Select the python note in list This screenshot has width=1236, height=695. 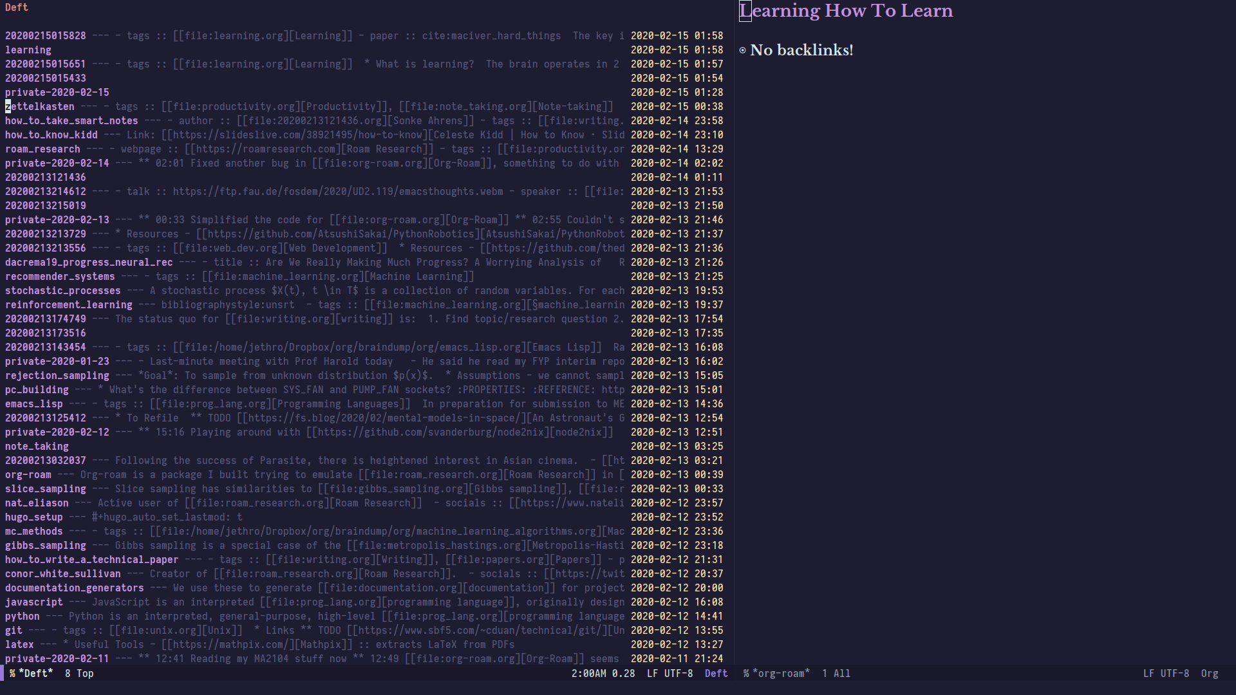coord(23,616)
